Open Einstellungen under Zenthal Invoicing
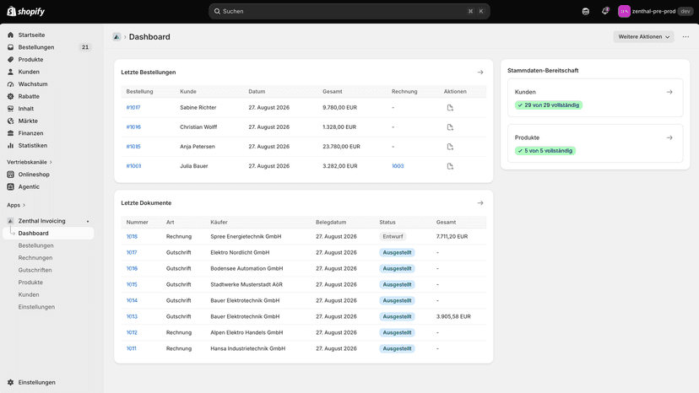 36,307
